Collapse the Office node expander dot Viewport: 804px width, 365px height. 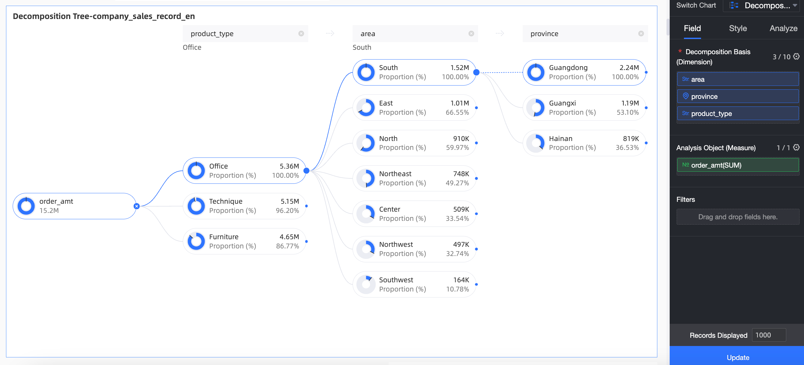pyautogui.click(x=306, y=171)
